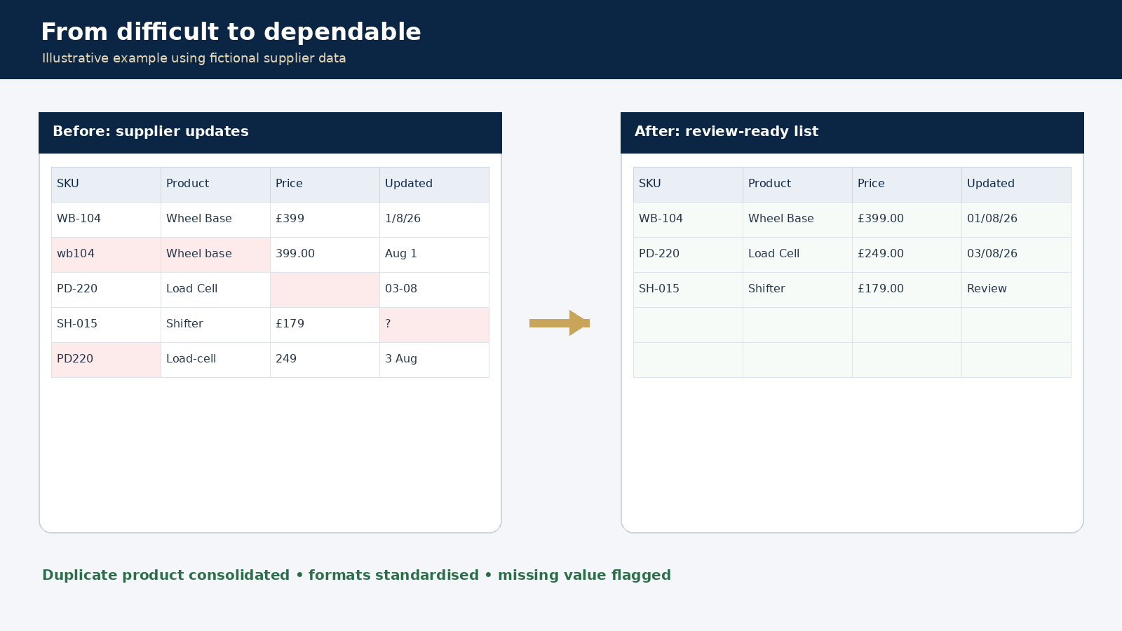Click the '3 Aug' updated cell
The width and height of the screenshot is (1122, 631).
tap(434, 360)
